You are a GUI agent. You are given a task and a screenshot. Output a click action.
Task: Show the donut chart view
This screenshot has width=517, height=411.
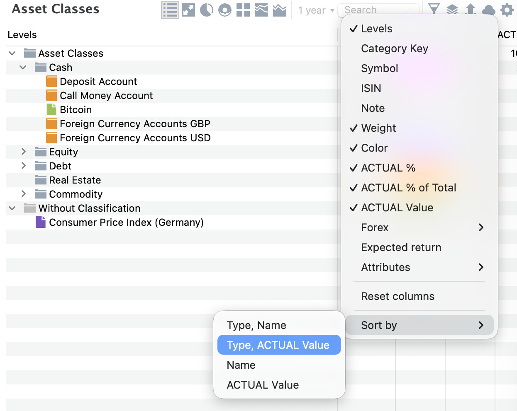coord(224,10)
